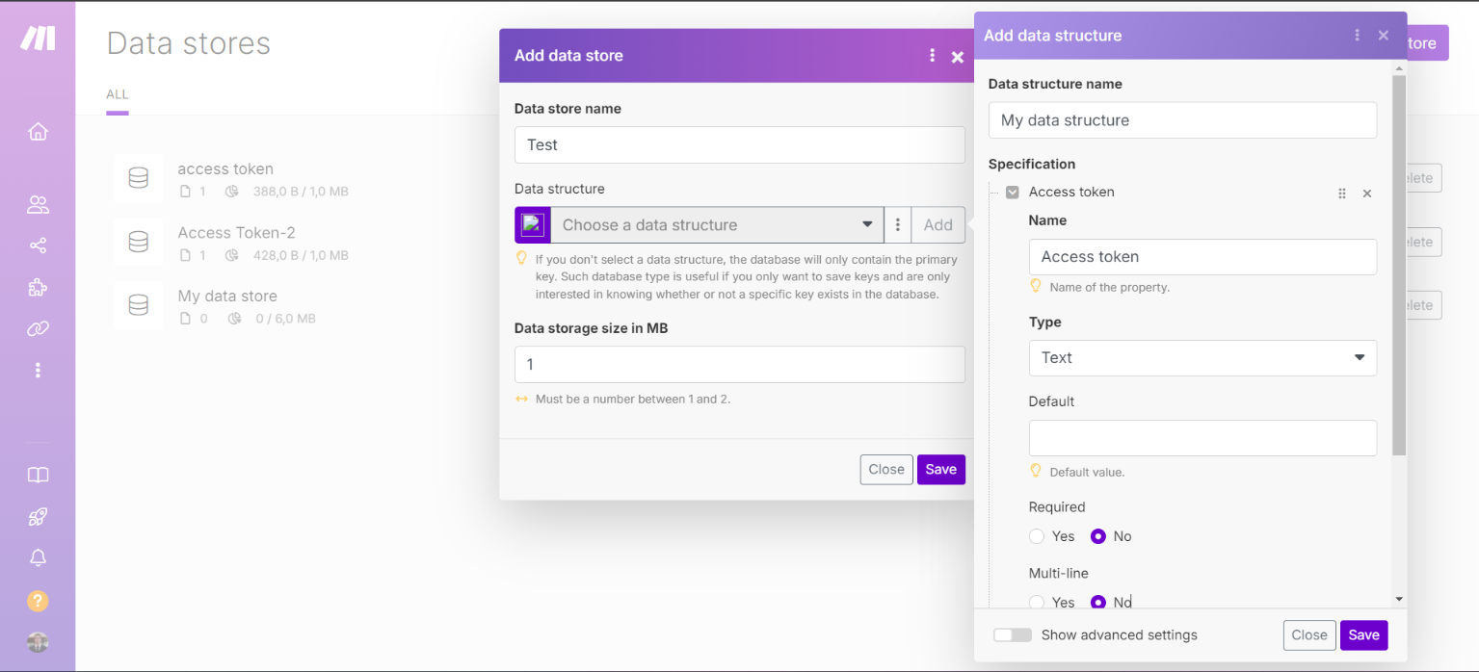Select Yes for Required

pyautogui.click(x=1037, y=536)
